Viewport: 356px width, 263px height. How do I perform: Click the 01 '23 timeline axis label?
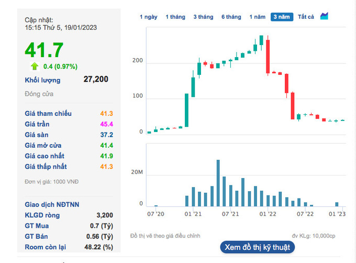coord(337,214)
